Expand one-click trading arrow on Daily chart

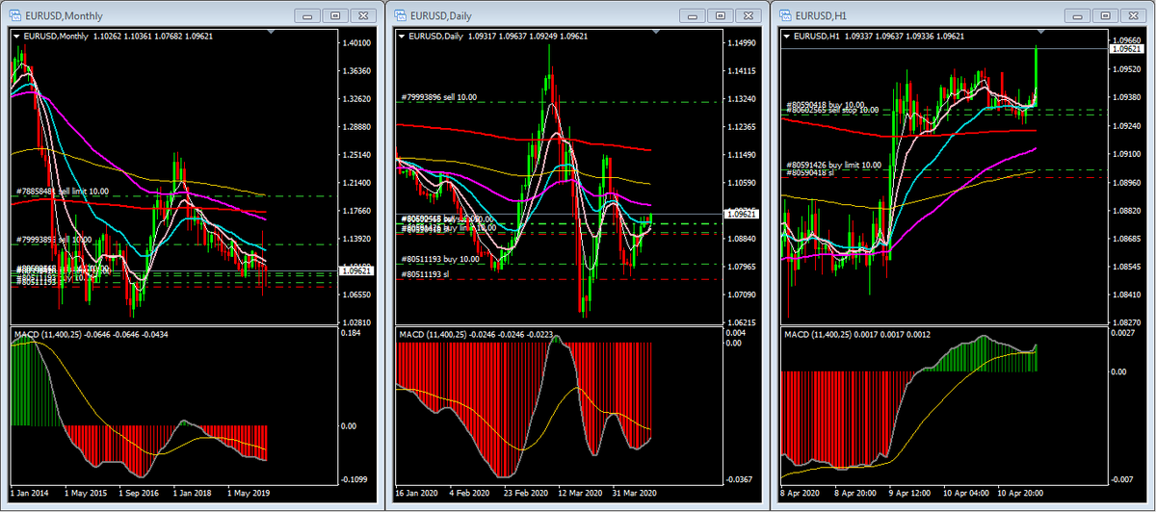point(402,36)
